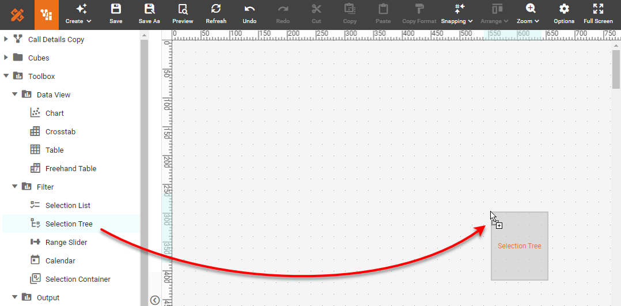The height and width of the screenshot is (306, 621).
Task: Click the Crosstab text label
Action: click(60, 131)
